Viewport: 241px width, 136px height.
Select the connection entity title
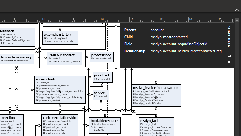click(7, 118)
